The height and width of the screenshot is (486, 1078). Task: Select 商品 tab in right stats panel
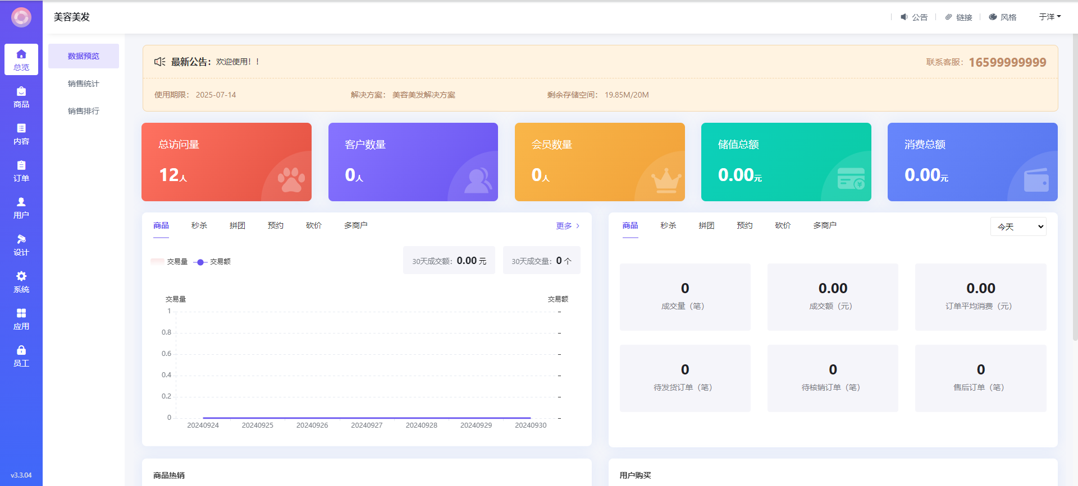pos(630,225)
